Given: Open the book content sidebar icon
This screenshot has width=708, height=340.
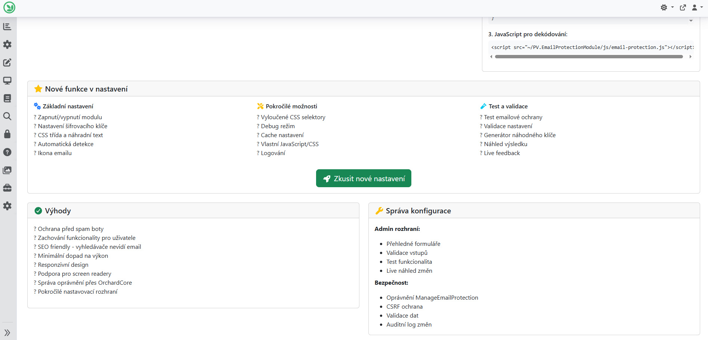Looking at the screenshot, I should [x=7, y=98].
